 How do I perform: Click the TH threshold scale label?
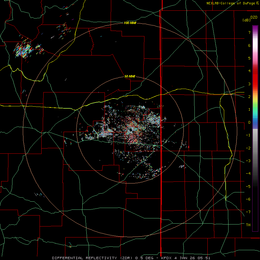(248, 225)
